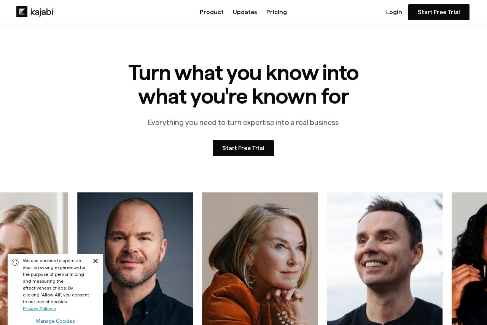
Task: Select the bald bearded man portrait
Action: (x=135, y=259)
